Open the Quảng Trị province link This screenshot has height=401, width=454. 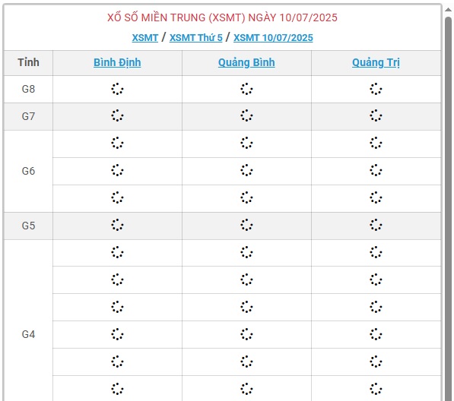coord(376,63)
